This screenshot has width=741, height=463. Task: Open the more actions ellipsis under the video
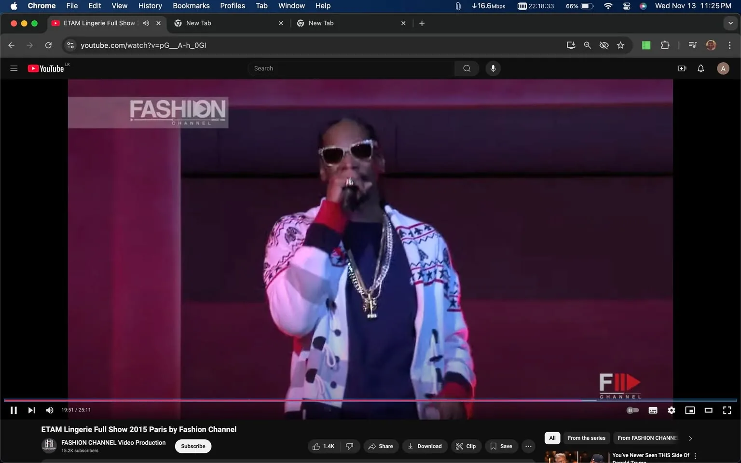528,446
